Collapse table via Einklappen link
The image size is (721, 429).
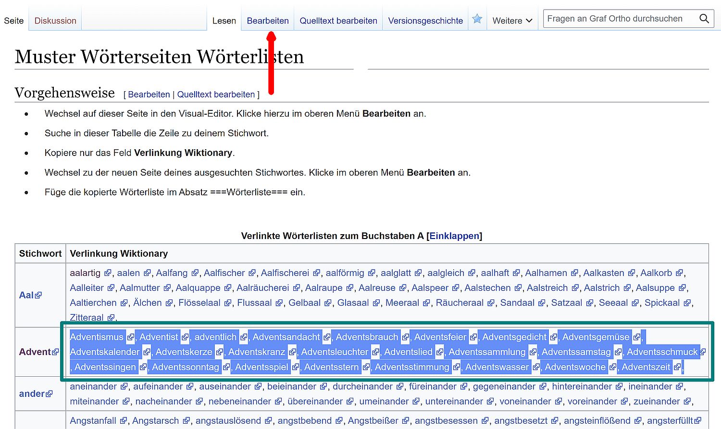point(454,236)
